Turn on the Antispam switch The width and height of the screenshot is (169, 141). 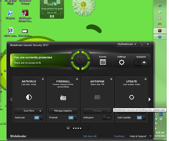pos(107,118)
